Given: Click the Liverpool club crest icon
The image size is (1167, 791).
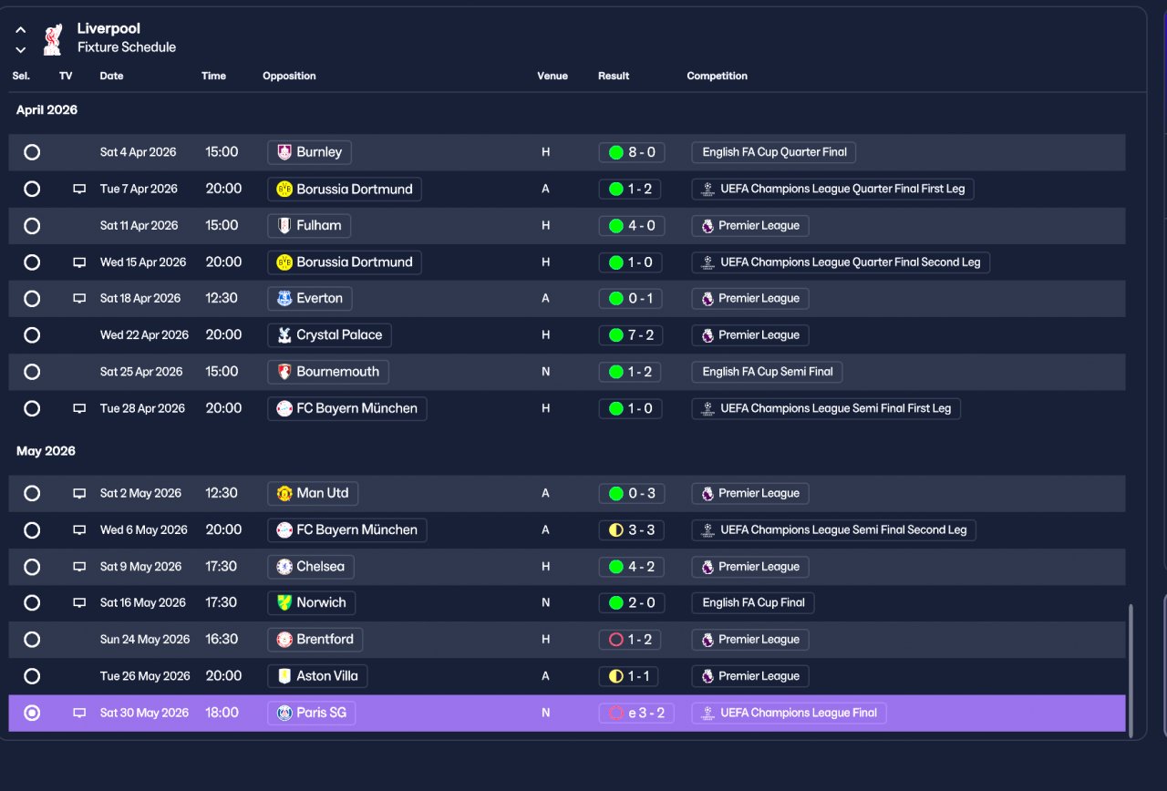Looking at the screenshot, I should click(x=53, y=39).
